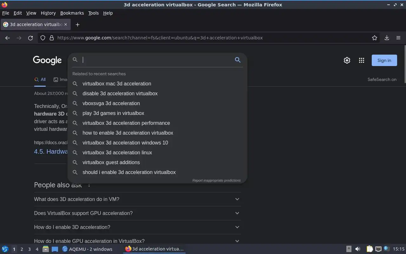The image size is (406, 254).
Task: Select suggestion virtualbox guest additions
Action: [157, 162]
